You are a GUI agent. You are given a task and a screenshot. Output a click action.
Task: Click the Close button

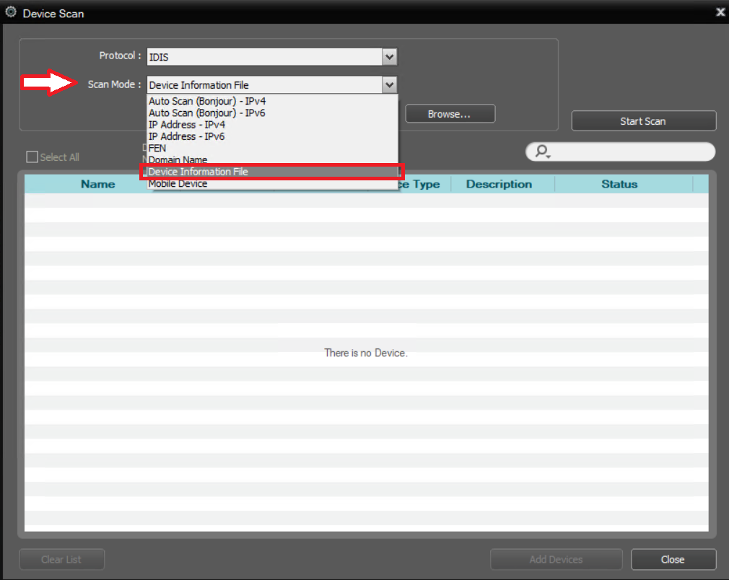pyautogui.click(x=673, y=559)
